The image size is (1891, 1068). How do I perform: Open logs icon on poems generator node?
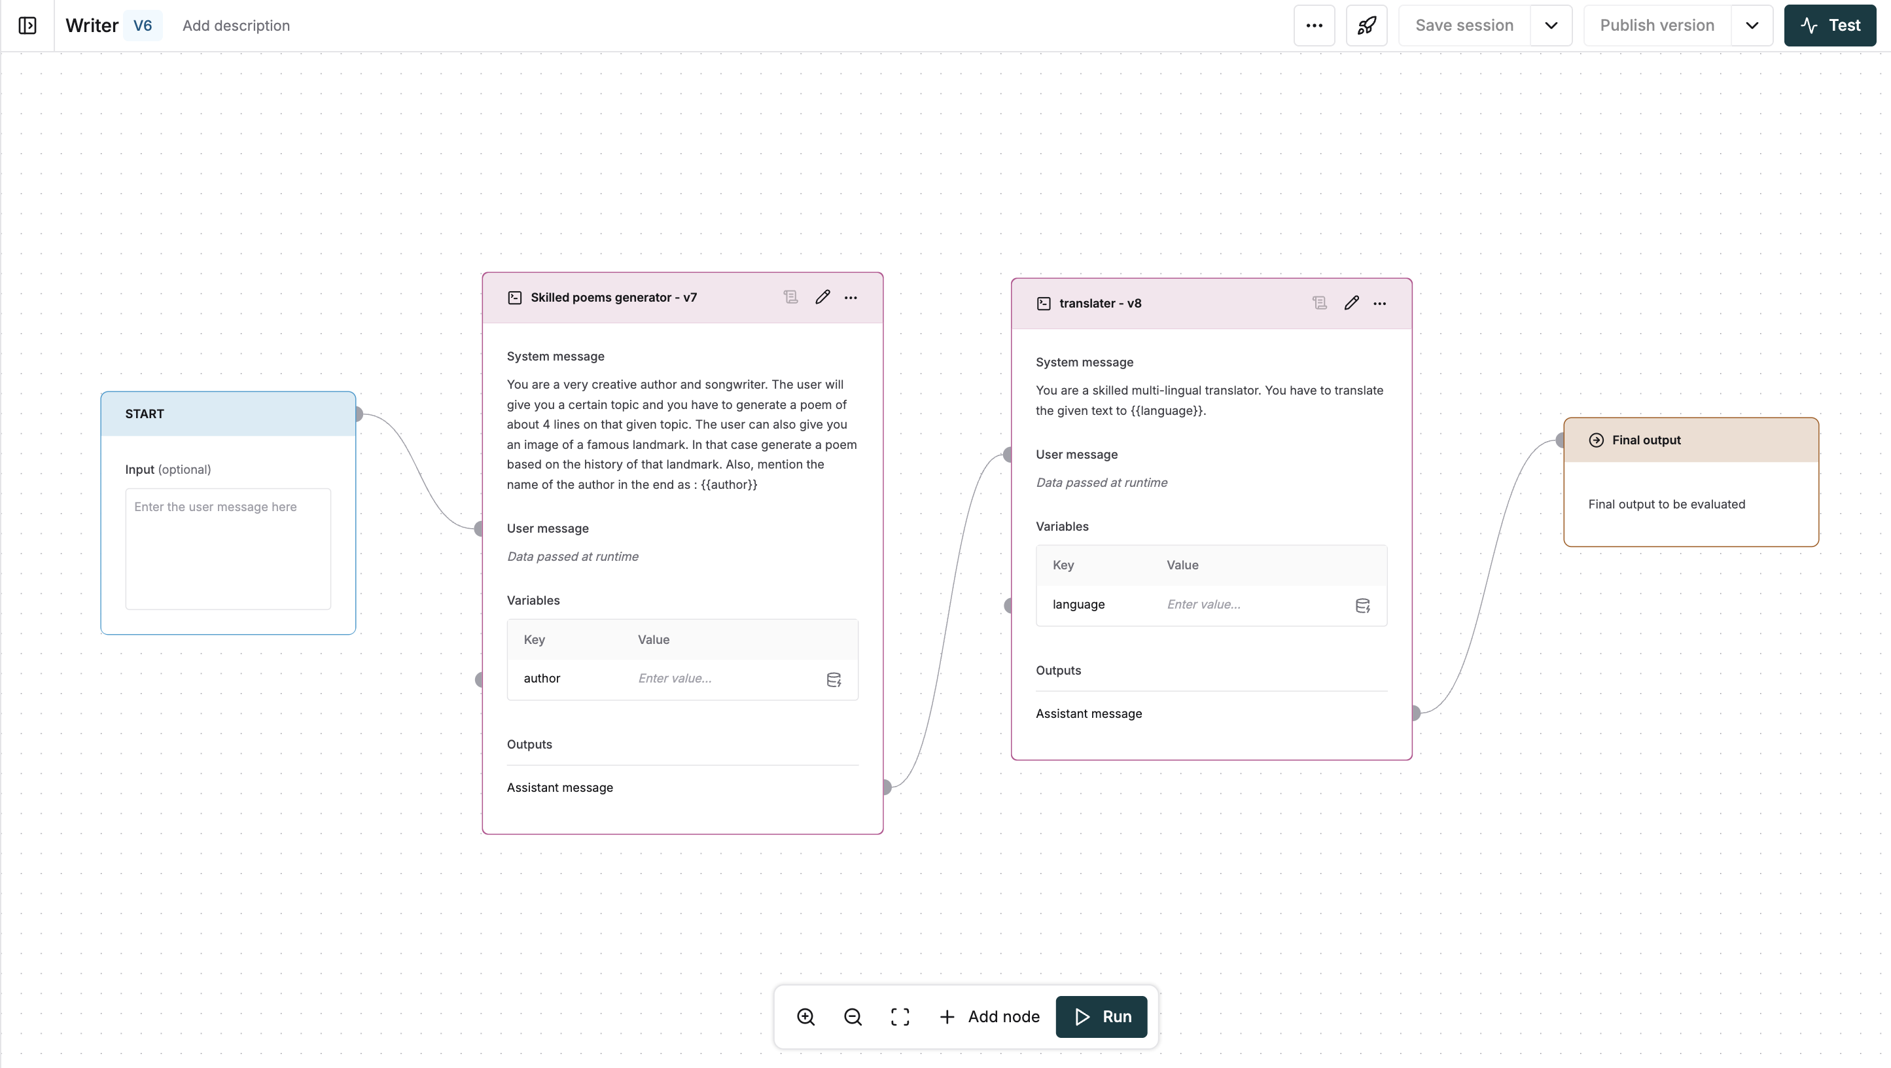click(x=790, y=297)
